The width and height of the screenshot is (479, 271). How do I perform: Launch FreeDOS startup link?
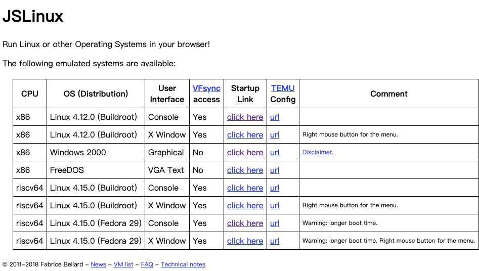[245, 170]
